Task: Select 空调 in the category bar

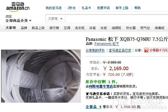Action: pos(67,28)
